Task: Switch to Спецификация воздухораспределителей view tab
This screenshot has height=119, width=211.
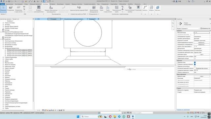Action: pos(74,19)
